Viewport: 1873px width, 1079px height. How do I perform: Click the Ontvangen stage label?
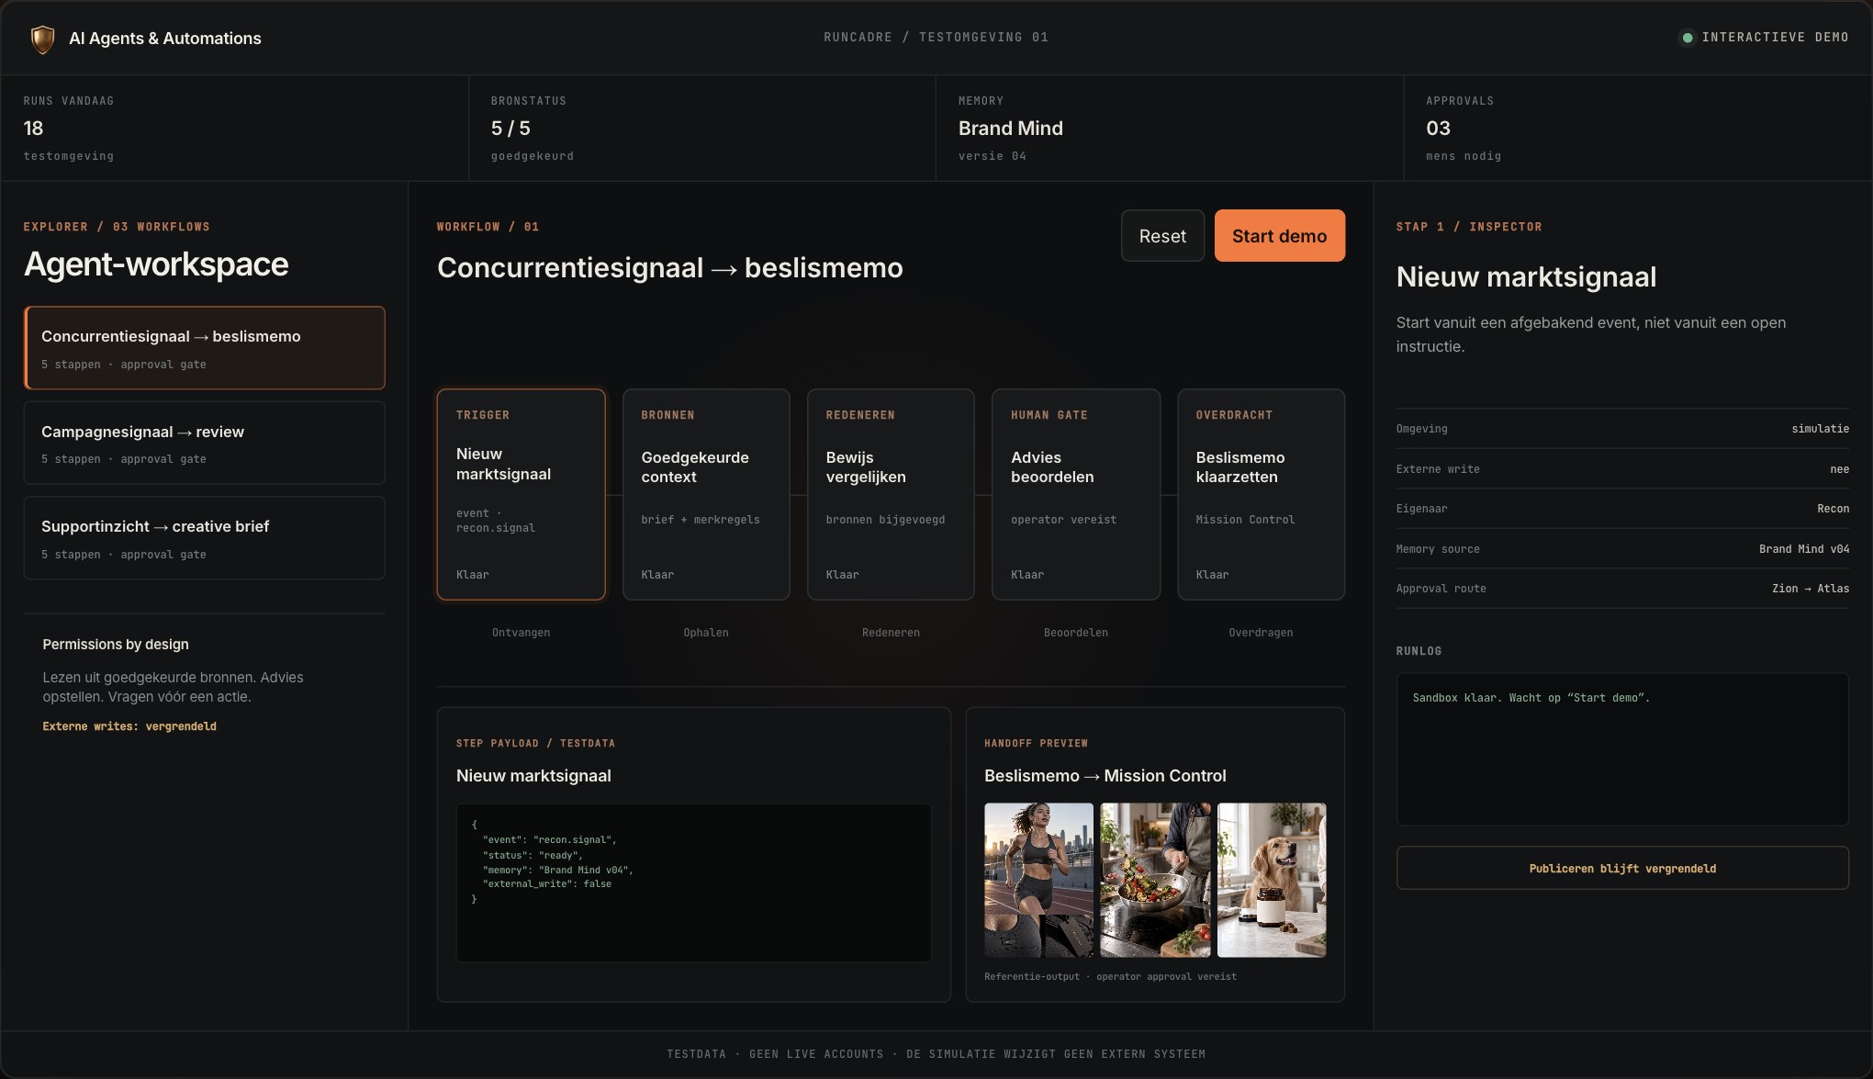[x=521, y=633]
